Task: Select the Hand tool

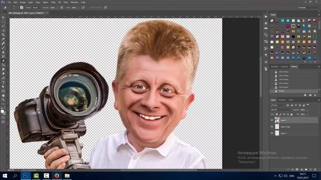Action: (x=3, y=95)
